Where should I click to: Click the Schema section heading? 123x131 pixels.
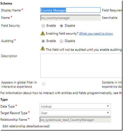(6, 3)
